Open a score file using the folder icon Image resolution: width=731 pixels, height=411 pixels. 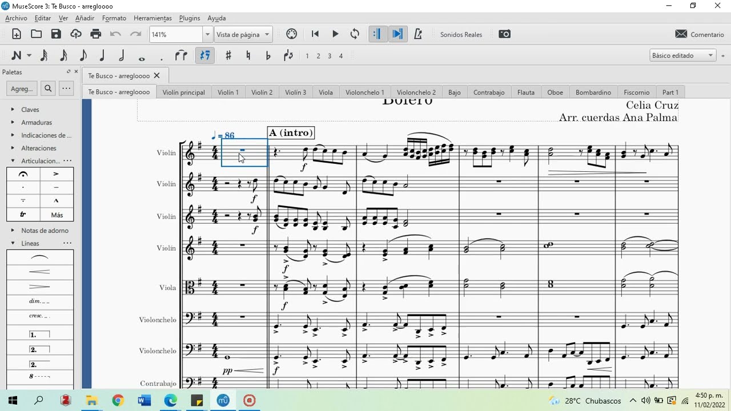coord(37,34)
